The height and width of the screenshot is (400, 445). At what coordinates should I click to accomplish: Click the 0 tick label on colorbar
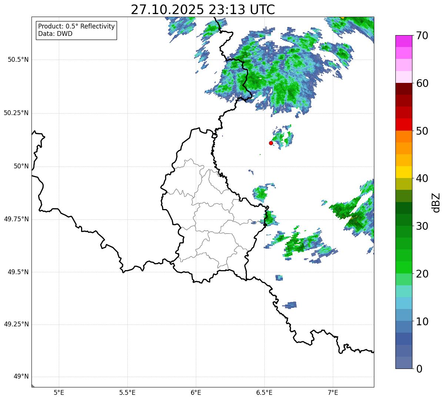pyautogui.click(x=419, y=369)
